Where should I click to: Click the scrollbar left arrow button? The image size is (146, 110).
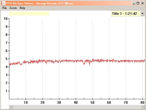click(11, 107)
